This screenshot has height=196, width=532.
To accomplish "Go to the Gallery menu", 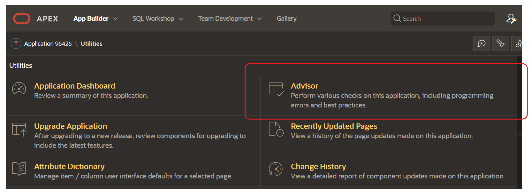I will click(x=287, y=19).
